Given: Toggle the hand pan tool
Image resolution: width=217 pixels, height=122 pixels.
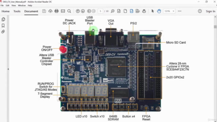Looking at the screenshot, I should [x=159, y=11].
